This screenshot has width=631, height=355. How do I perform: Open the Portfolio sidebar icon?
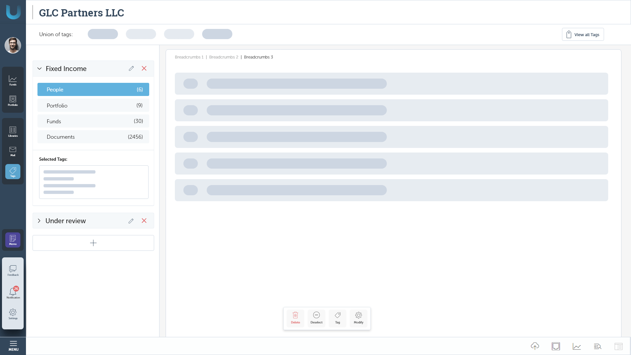[x=13, y=101]
